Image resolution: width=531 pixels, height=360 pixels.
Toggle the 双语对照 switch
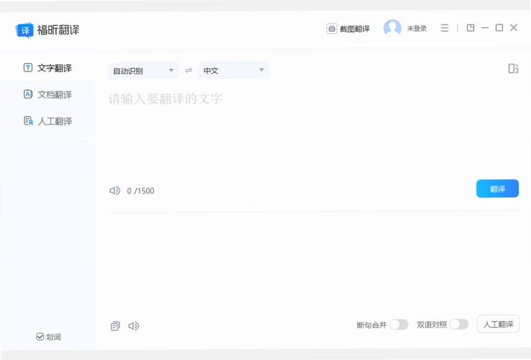tap(459, 324)
